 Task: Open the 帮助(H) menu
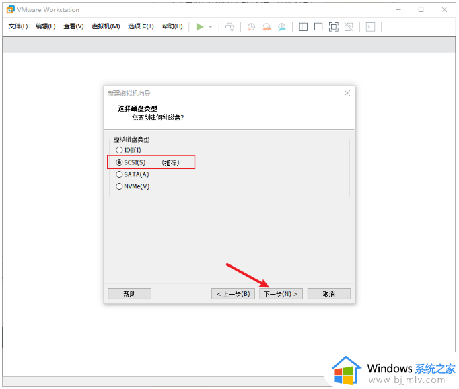(172, 26)
